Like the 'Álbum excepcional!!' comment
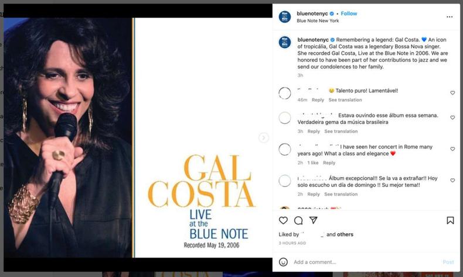 [452, 180]
